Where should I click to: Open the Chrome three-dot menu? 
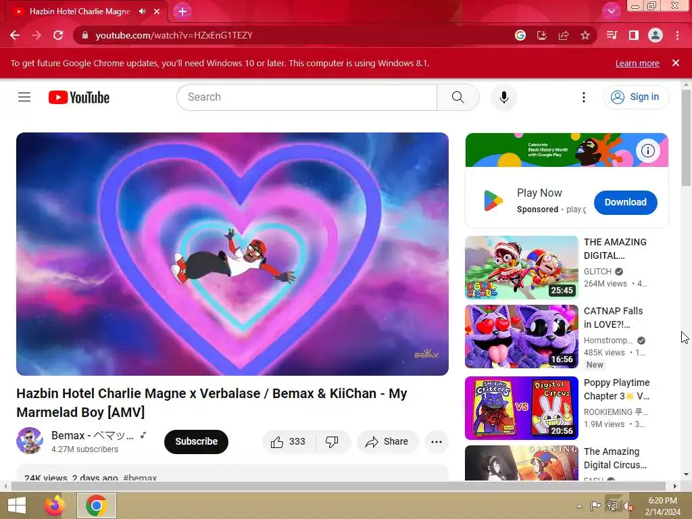(x=677, y=35)
